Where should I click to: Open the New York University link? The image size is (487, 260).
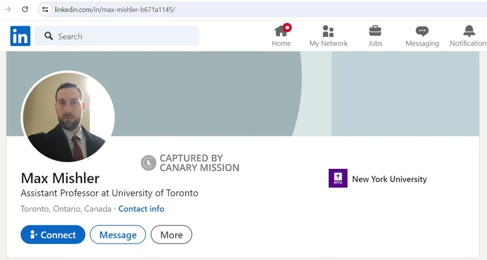pyautogui.click(x=390, y=179)
